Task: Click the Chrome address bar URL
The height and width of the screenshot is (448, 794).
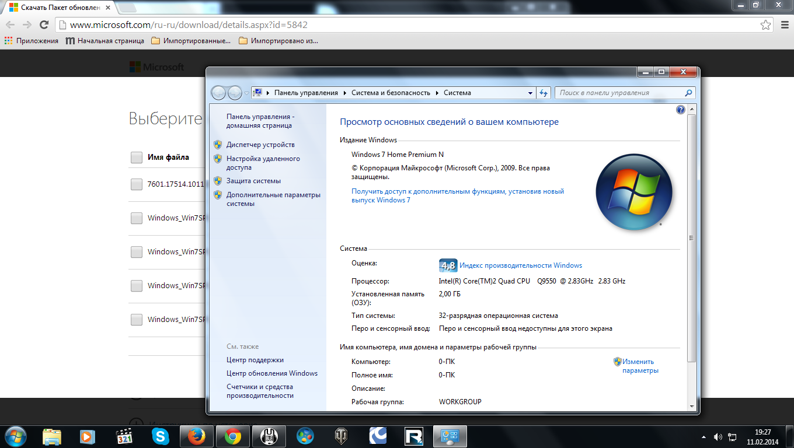Action: point(189,25)
